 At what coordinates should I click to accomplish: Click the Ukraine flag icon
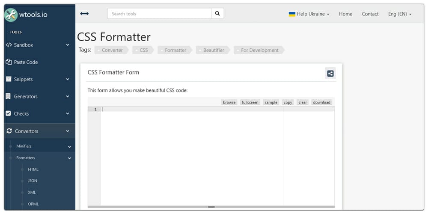point(292,14)
